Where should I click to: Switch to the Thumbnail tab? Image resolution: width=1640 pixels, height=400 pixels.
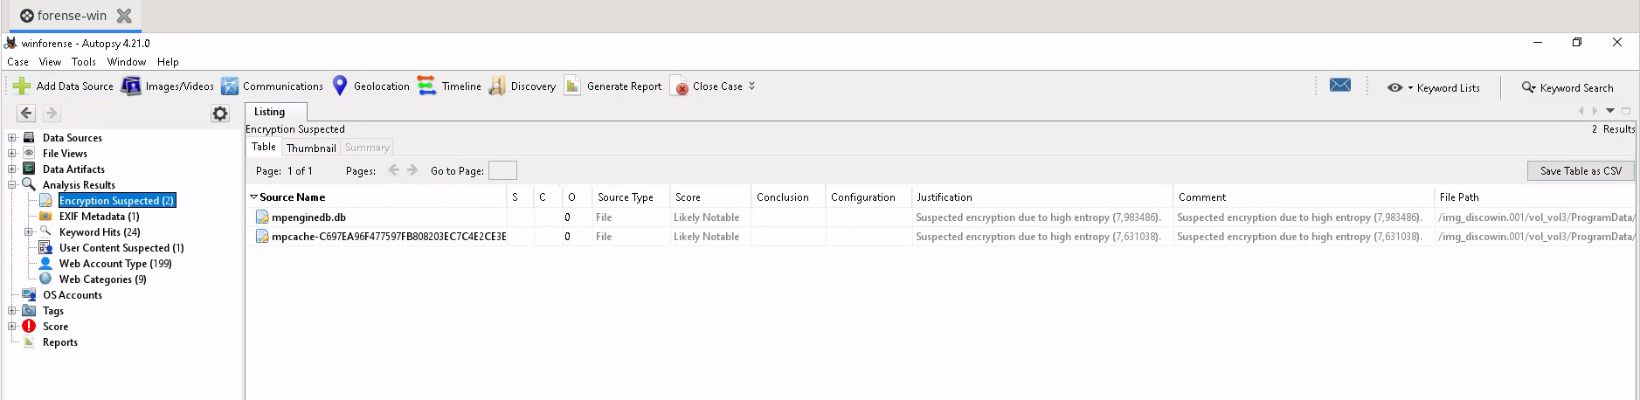[311, 148]
